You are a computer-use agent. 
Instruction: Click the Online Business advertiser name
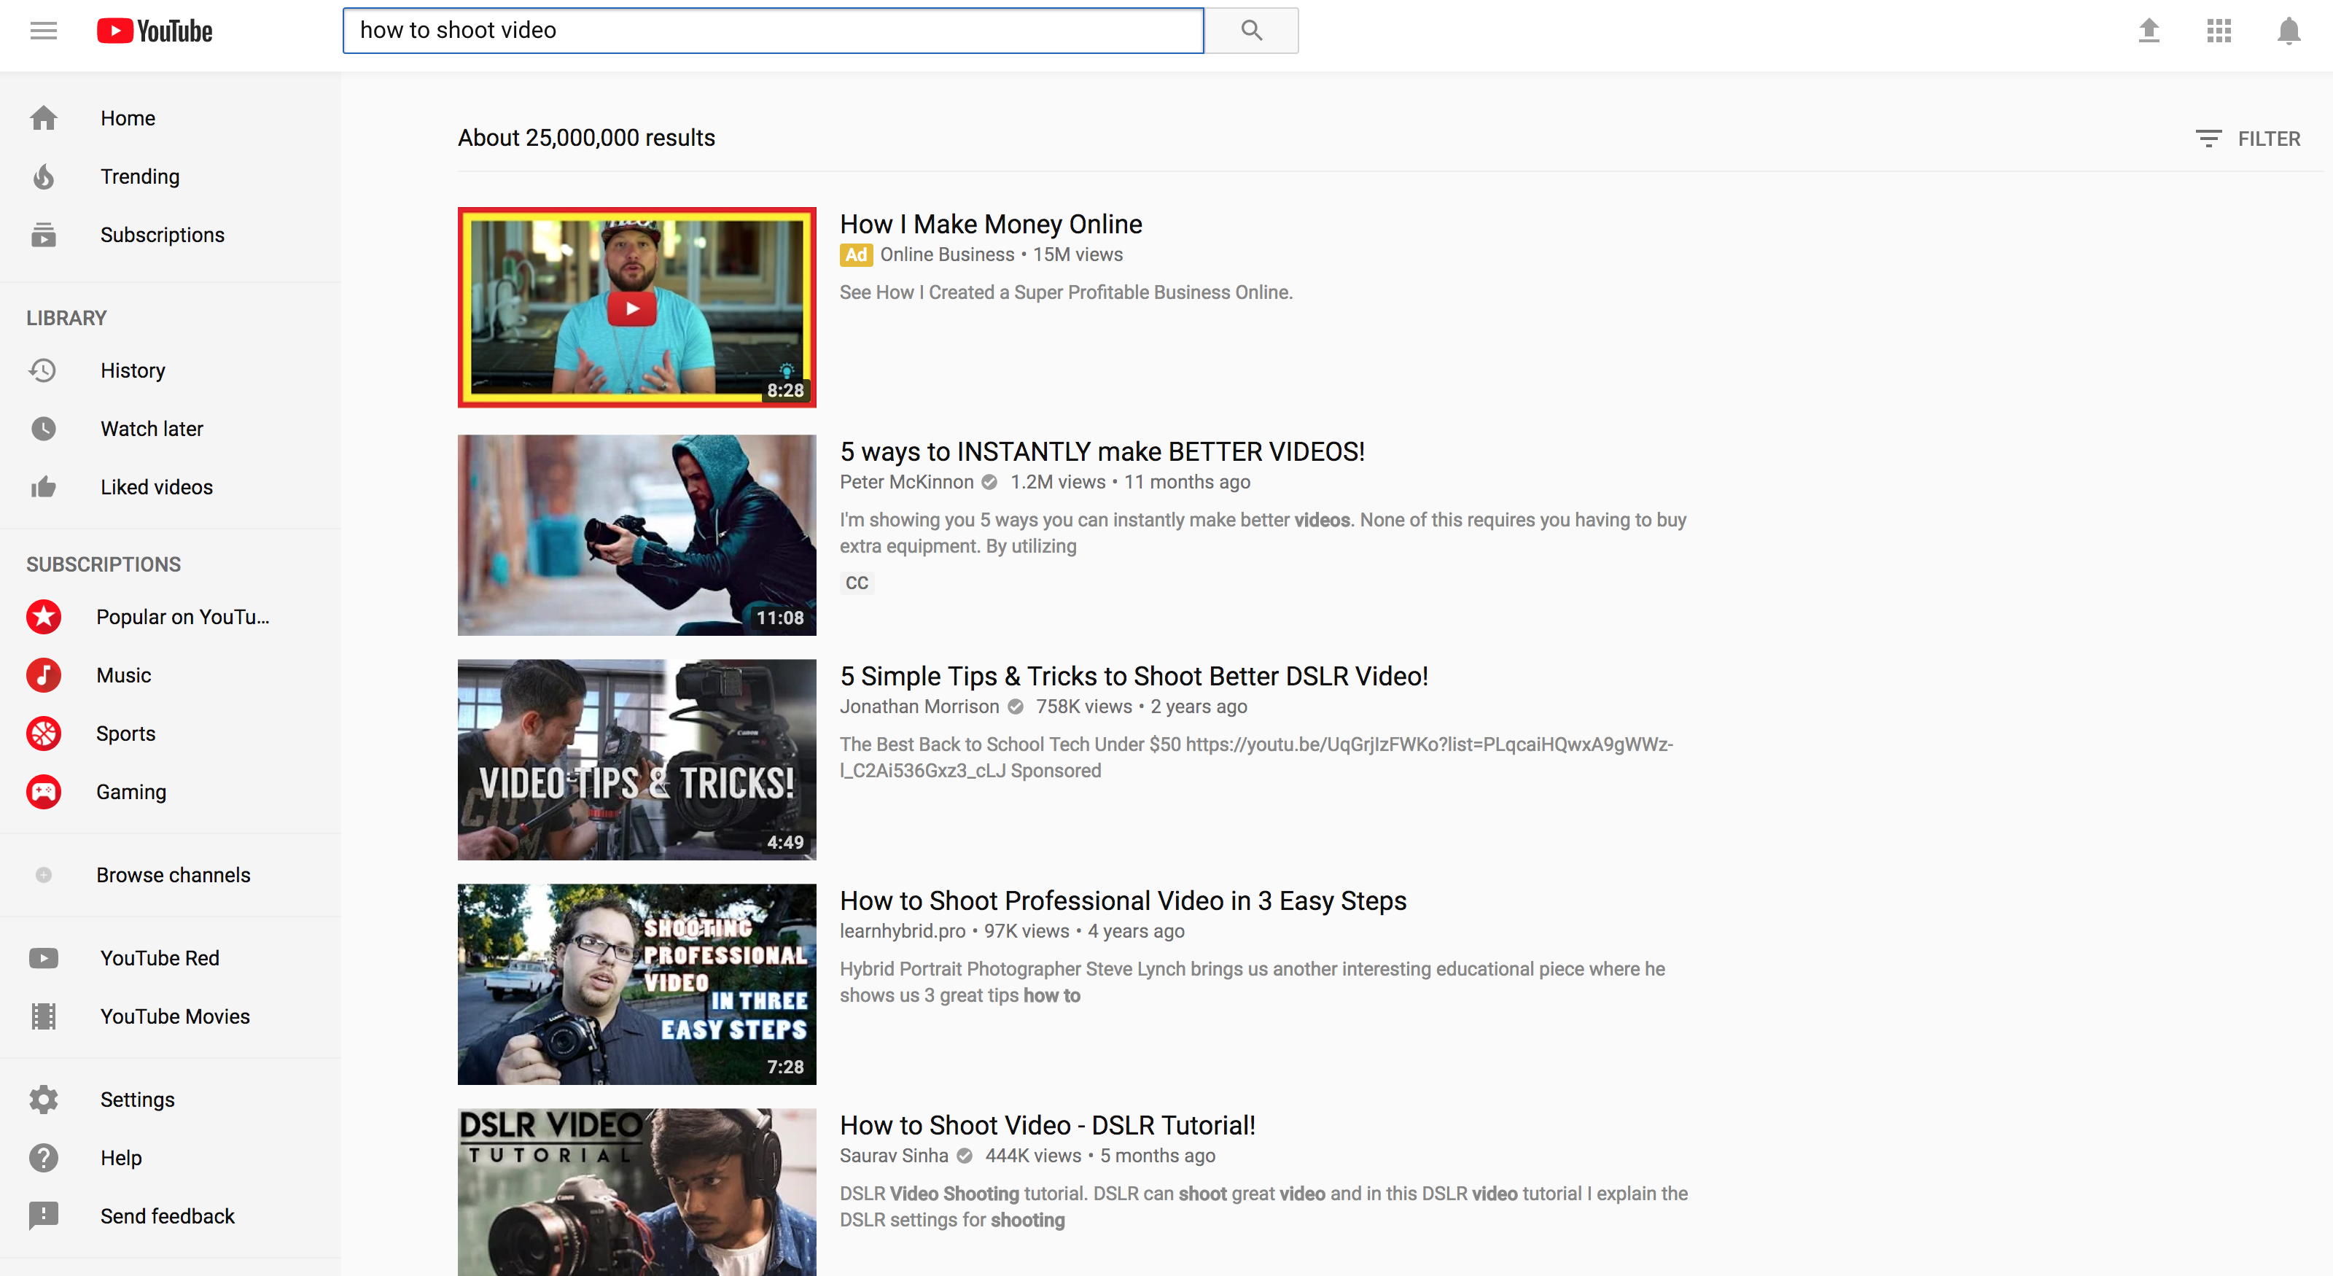[947, 254]
